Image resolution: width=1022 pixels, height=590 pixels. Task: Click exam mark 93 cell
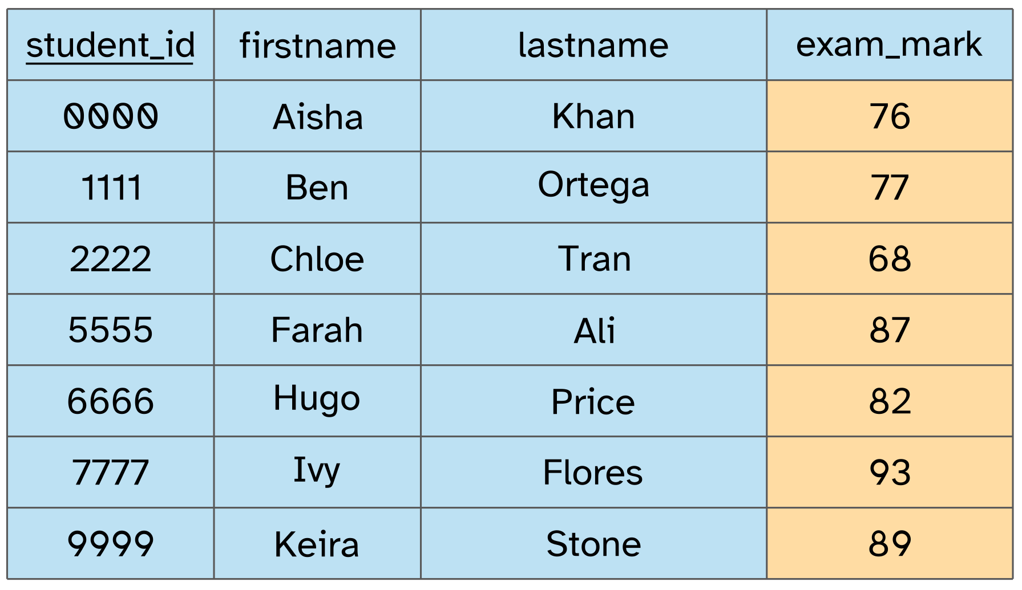(890, 472)
